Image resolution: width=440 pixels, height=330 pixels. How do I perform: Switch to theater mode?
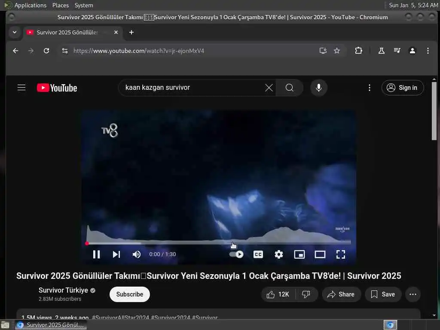click(x=320, y=254)
